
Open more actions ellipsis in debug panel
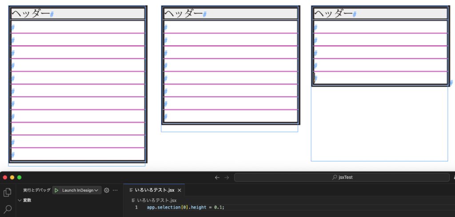coord(115,190)
